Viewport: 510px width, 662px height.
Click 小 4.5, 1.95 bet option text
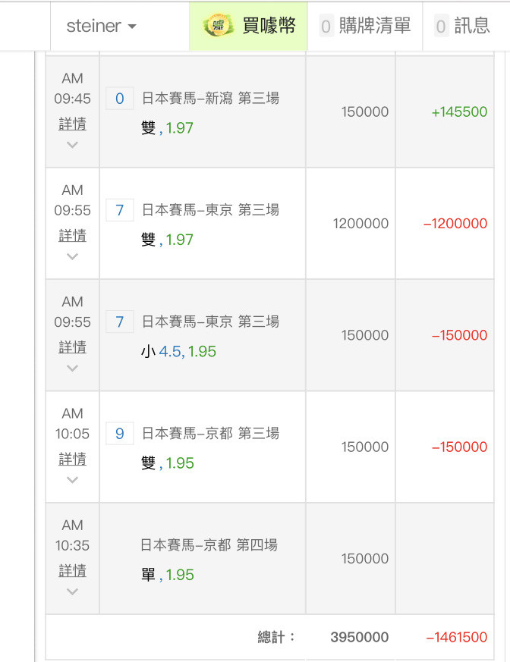[x=178, y=352]
